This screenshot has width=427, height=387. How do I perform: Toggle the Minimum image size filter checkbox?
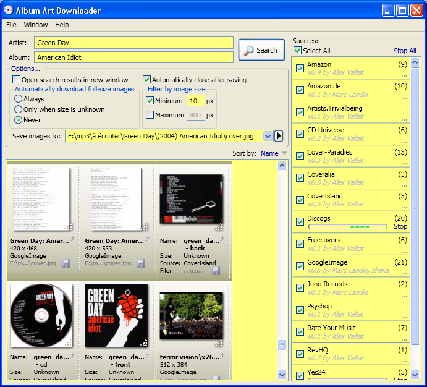pyautogui.click(x=150, y=101)
